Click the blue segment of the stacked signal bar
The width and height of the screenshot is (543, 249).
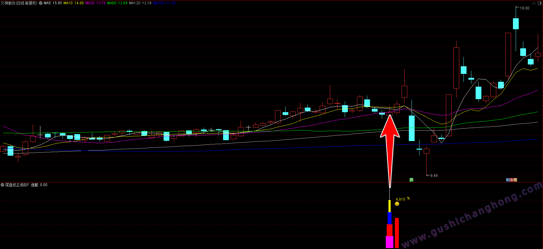pyautogui.click(x=389, y=218)
